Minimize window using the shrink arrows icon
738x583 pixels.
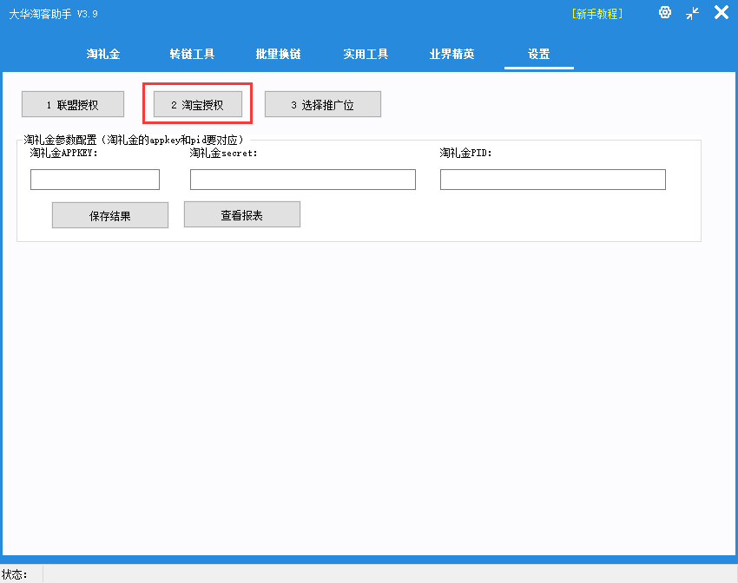click(692, 13)
